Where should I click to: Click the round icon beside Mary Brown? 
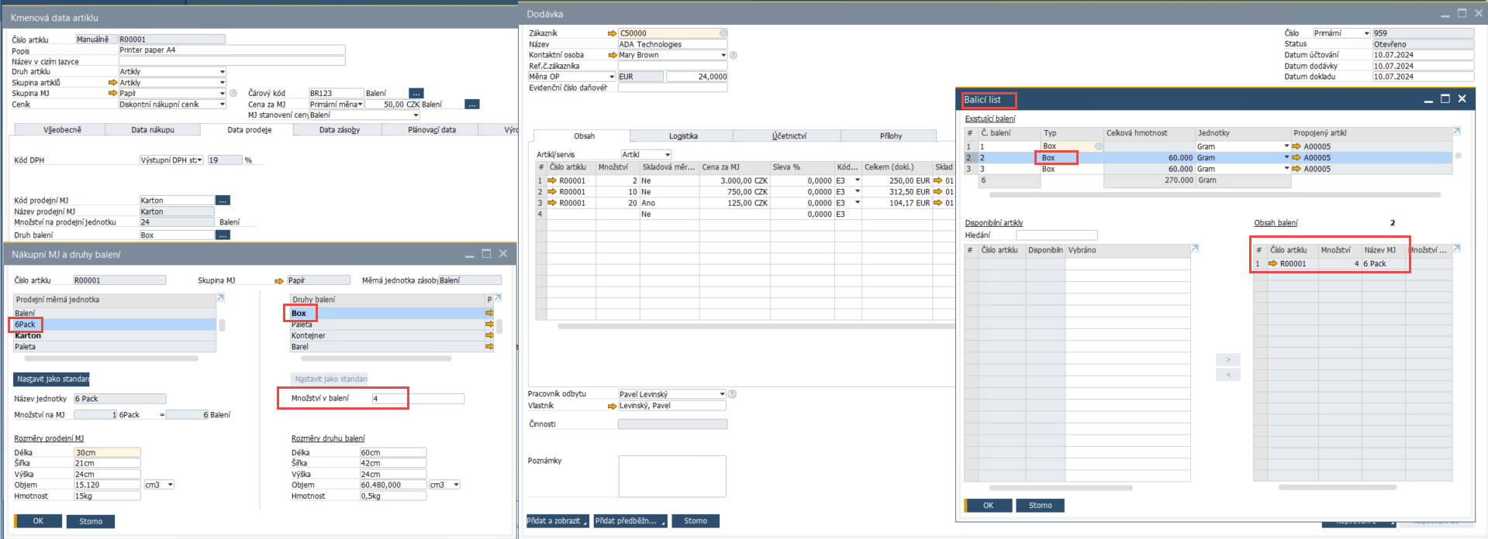[734, 55]
